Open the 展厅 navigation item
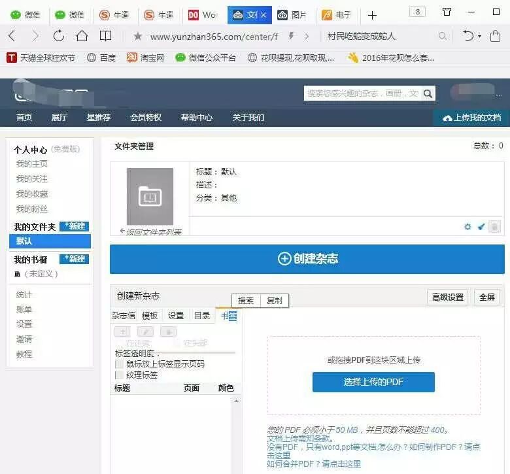The width and height of the screenshot is (510, 474). coord(59,118)
